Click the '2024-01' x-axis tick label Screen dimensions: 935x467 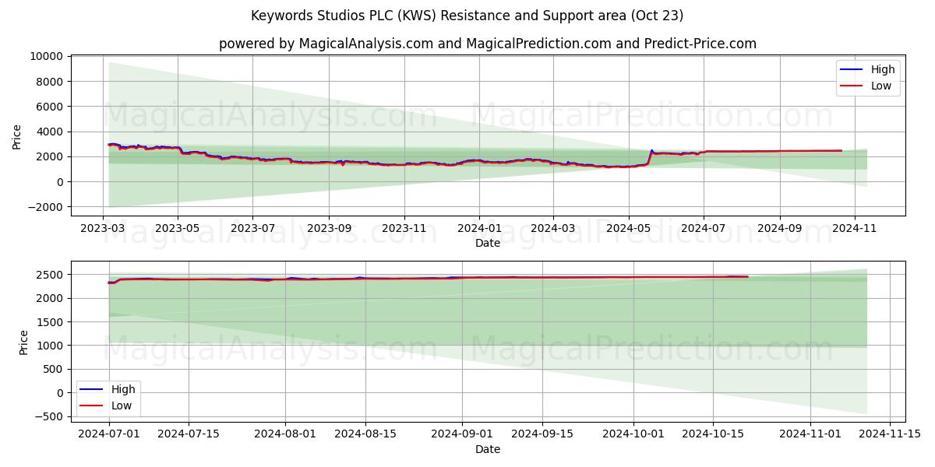[x=478, y=229]
